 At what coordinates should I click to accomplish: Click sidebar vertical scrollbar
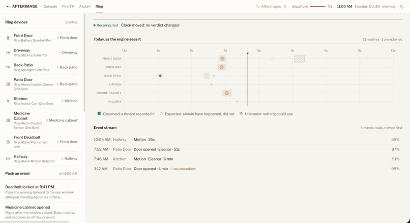click(84, 63)
